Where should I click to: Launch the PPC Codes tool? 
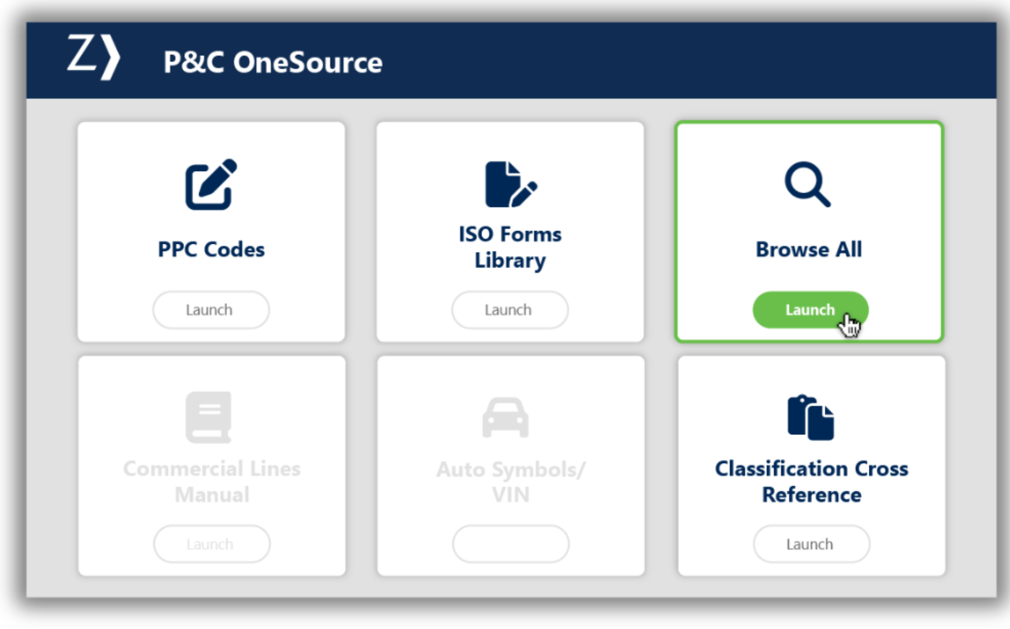[211, 310]
